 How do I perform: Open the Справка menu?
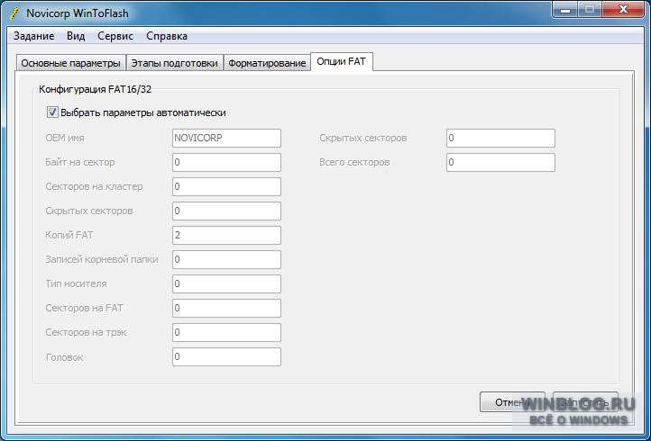(167, 36)
